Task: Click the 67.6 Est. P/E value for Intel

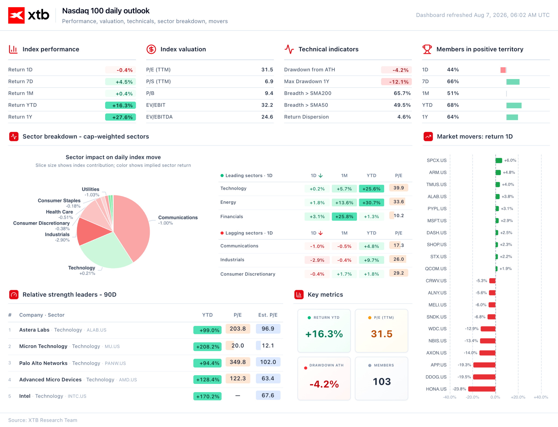Action: coord(268,395)
